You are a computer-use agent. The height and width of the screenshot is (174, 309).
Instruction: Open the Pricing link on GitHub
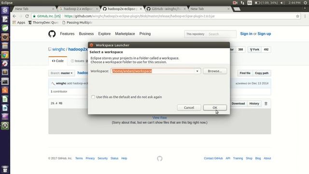tap(145, 34)
